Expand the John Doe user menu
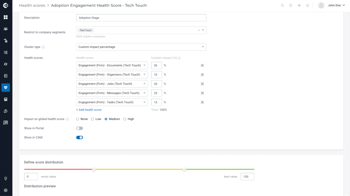Image resolution: width=350 pixels, height=196 pixels. (336, 5)
